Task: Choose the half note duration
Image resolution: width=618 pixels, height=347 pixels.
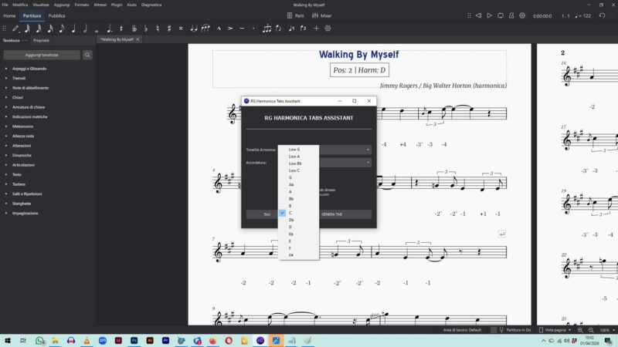Action: pos(85,29)
